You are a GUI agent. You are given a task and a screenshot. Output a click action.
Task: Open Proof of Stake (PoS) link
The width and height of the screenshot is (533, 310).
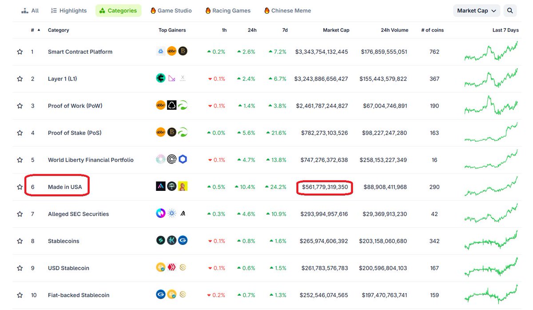(75, 133)
